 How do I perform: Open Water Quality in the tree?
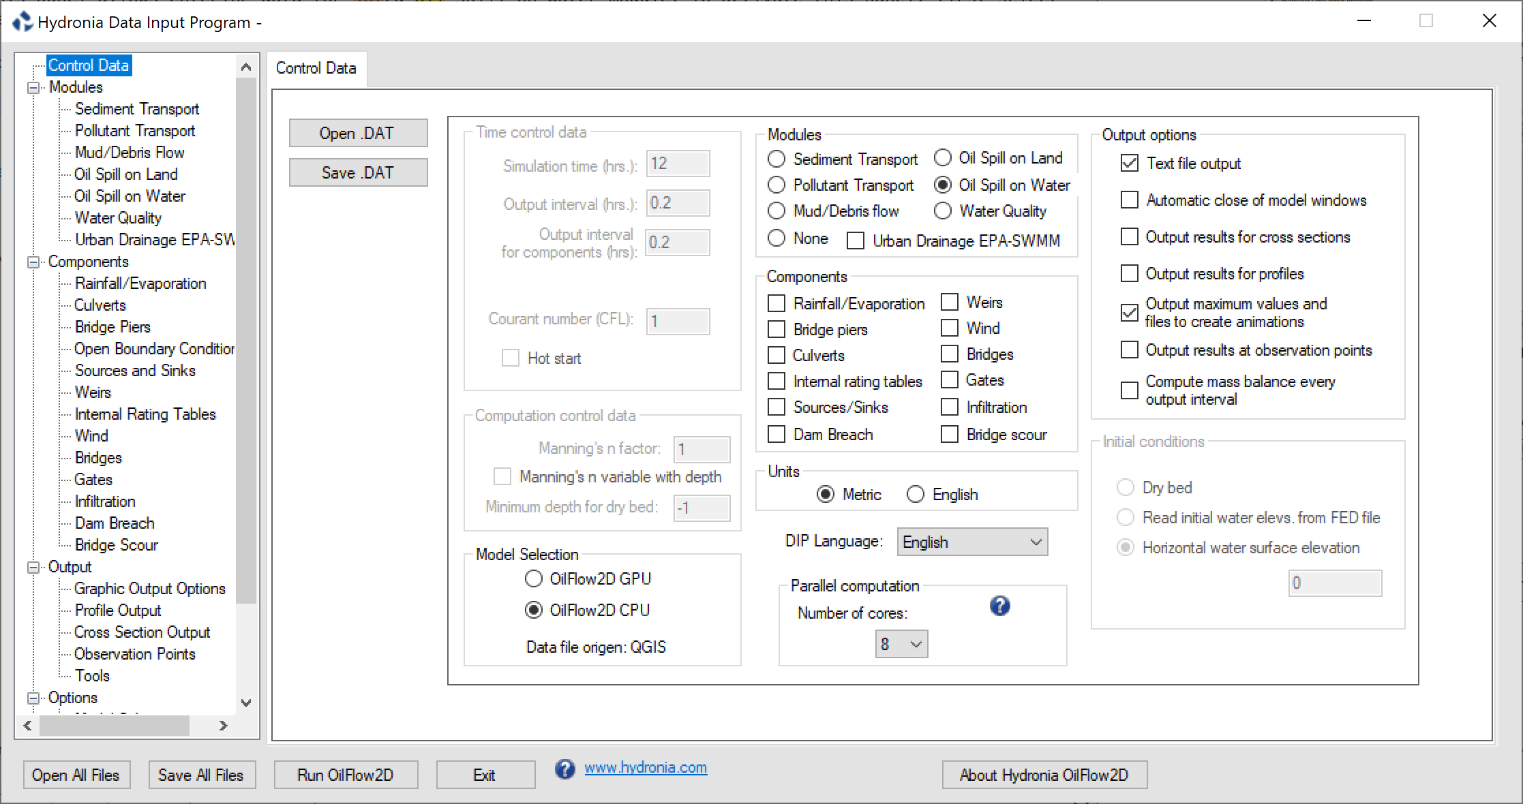[x=118, y=218]
